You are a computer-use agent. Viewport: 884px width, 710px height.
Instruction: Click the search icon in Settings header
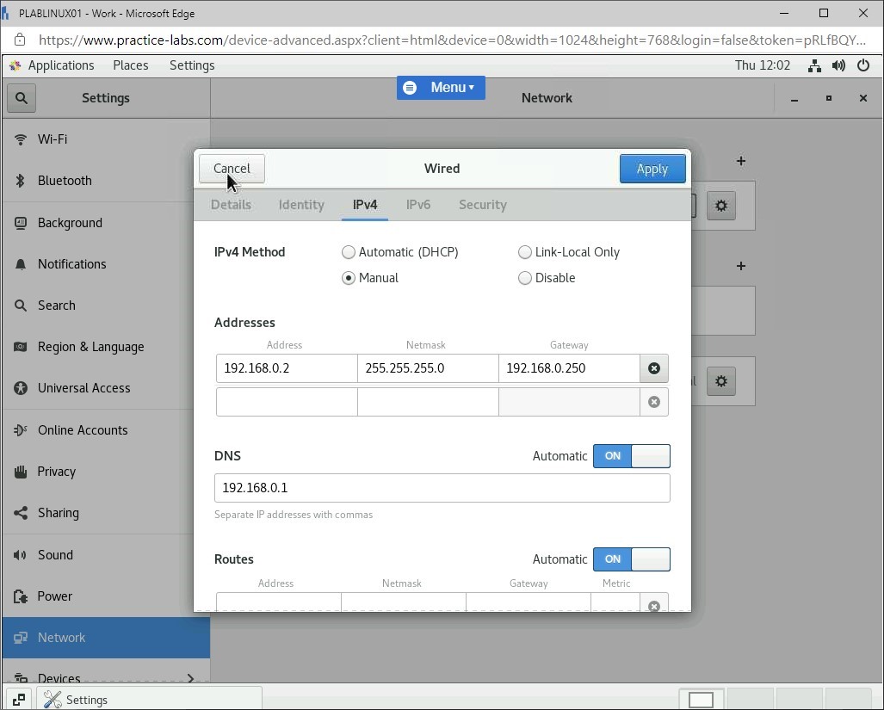point(22,98)
